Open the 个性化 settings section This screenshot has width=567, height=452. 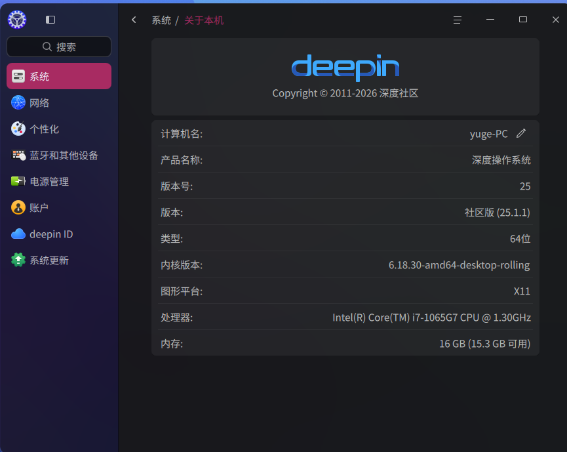pyautogui.click(x=59, y=129)
